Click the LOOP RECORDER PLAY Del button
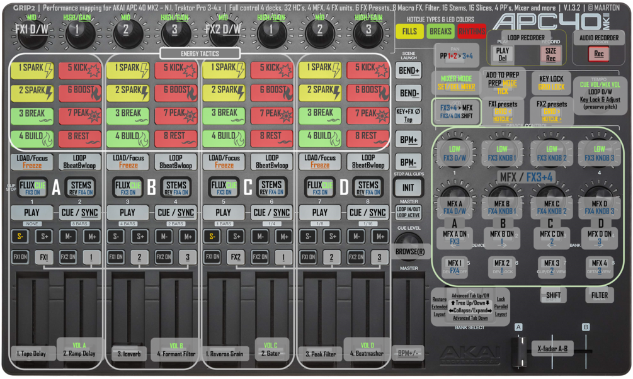This screenshot has height=379, width=633. click(x=503, y=54)
